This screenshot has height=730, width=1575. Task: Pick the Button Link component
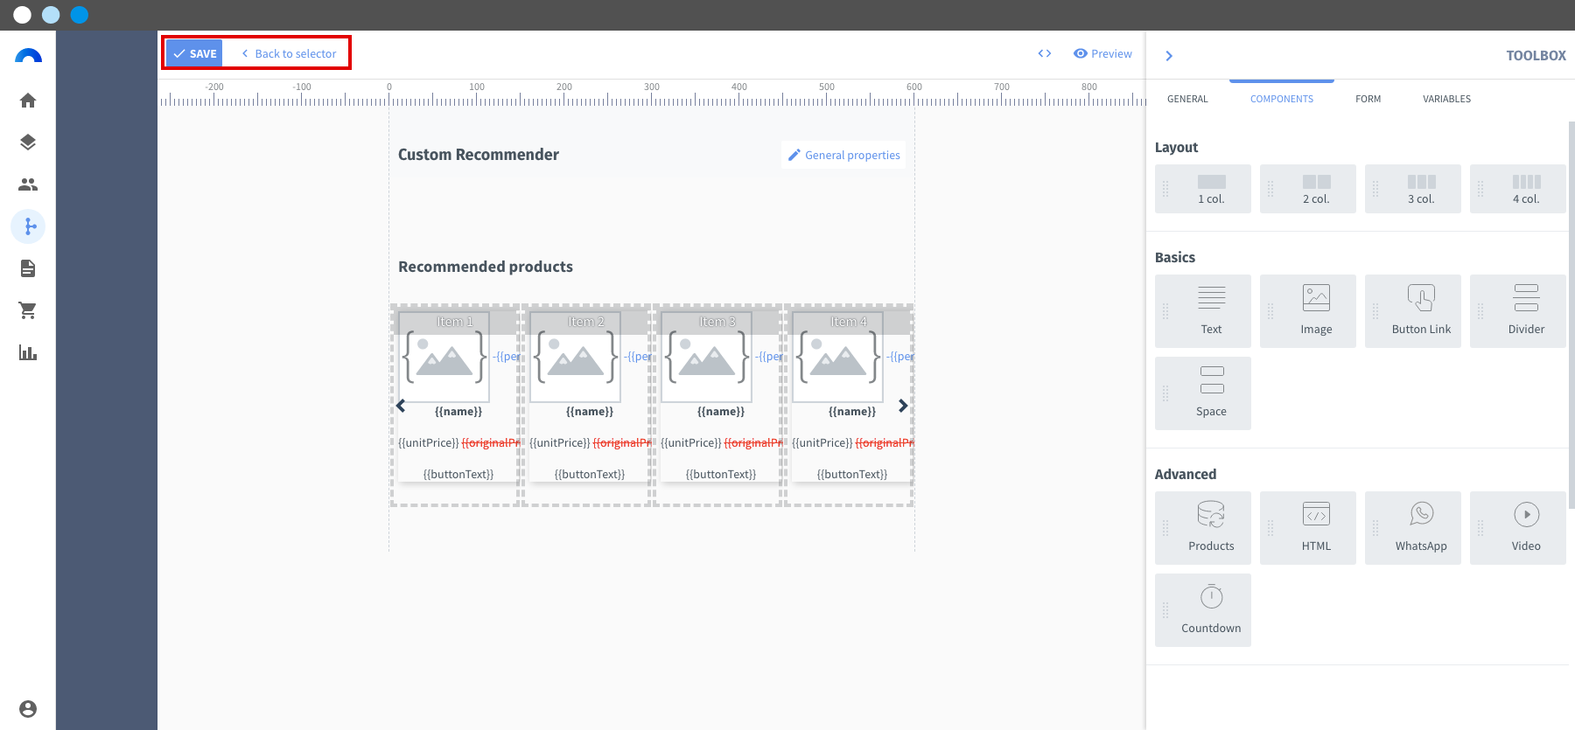pyautogui.click(x=1413, y=311)
